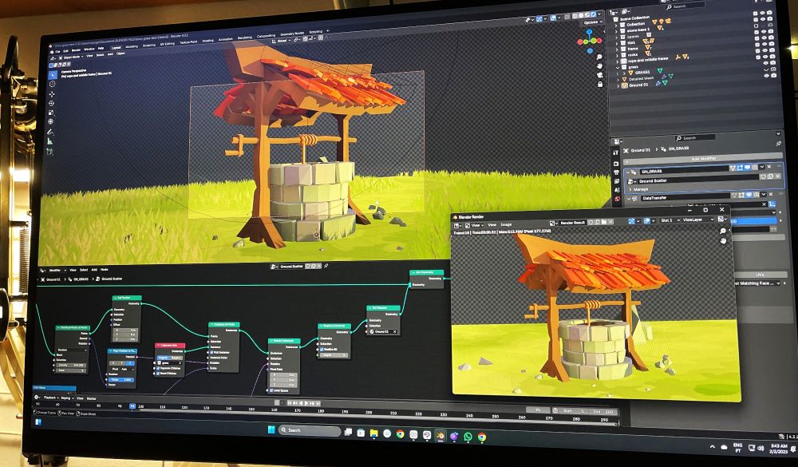The height and width of the screenshot is (467, 798).
Task: Switch viewport to Rendered shading mode
Action: 594,15
